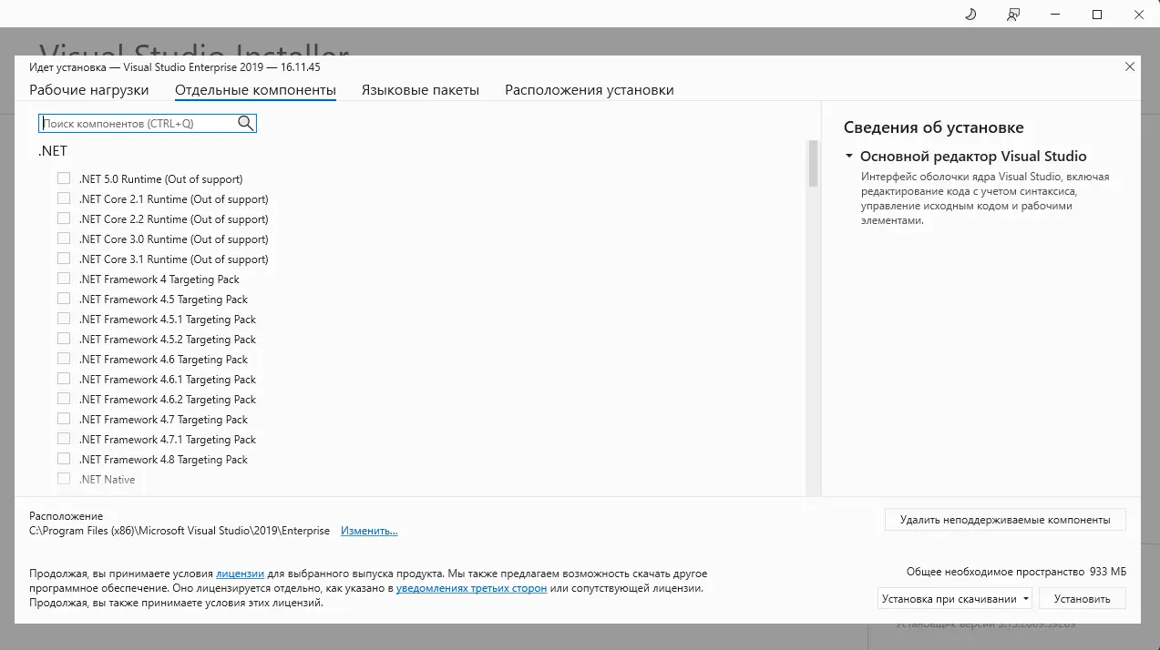Screen dimensions: 1160x650
Task: Click the moon theme icon in title bar
Action: click(969, 14)
